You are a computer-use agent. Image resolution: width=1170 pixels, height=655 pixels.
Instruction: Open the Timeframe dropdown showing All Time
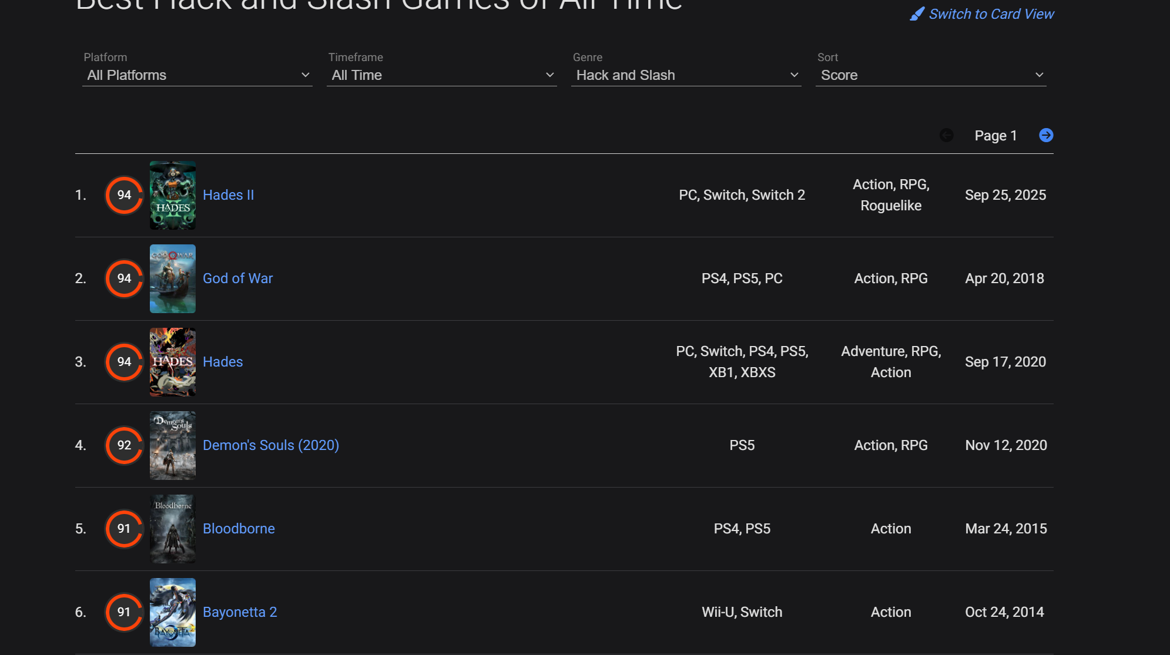coord(442,75)
